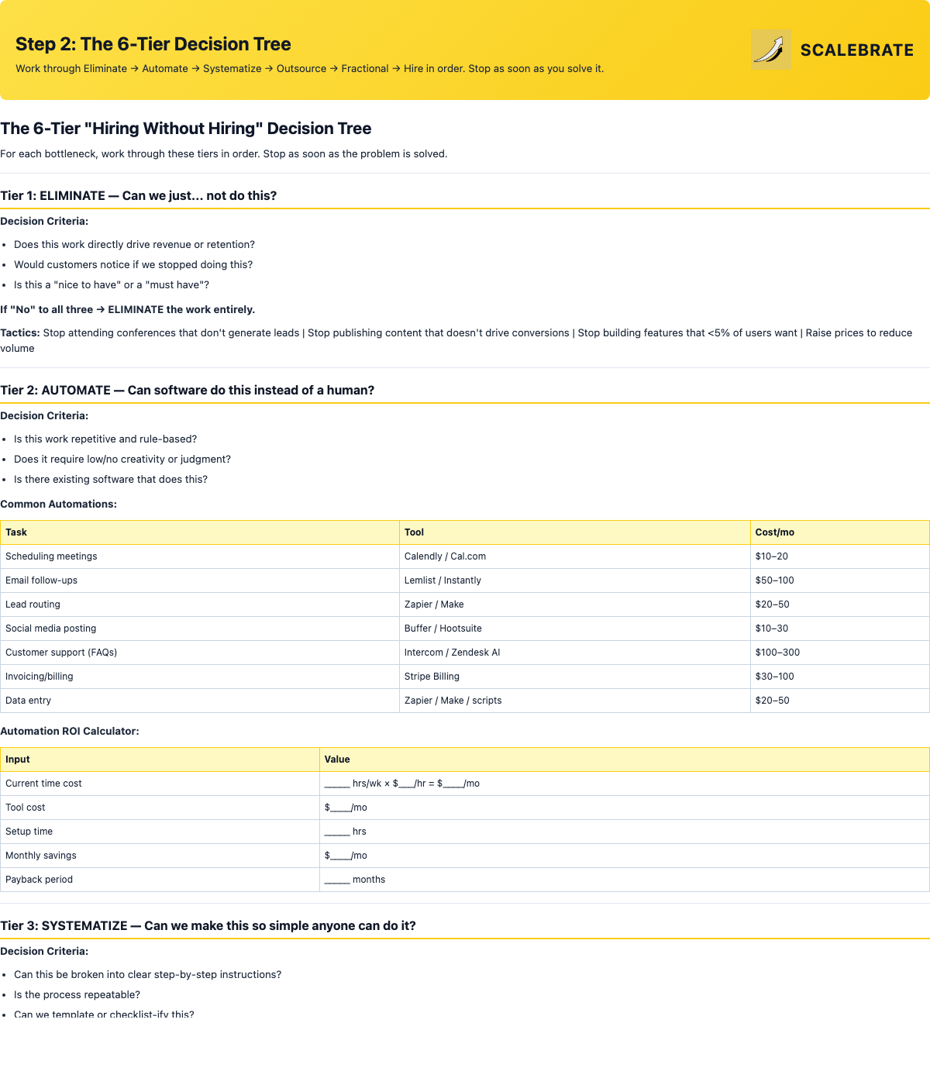This screenshot has height=1085, width=930.
Task: Click the 'Stripe Billing' tool cell
Action: (x=574, y=677)
